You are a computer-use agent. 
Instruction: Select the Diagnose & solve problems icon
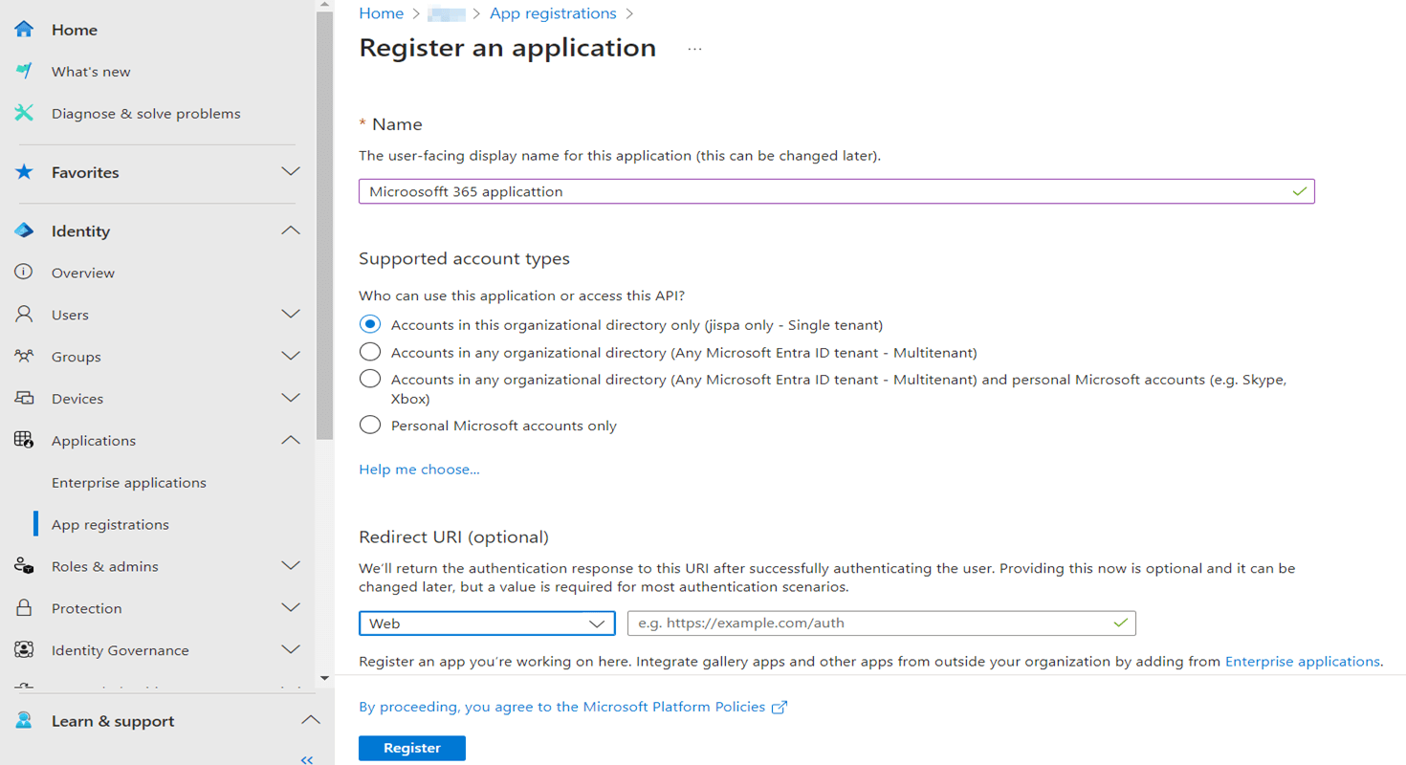(23, 113)
